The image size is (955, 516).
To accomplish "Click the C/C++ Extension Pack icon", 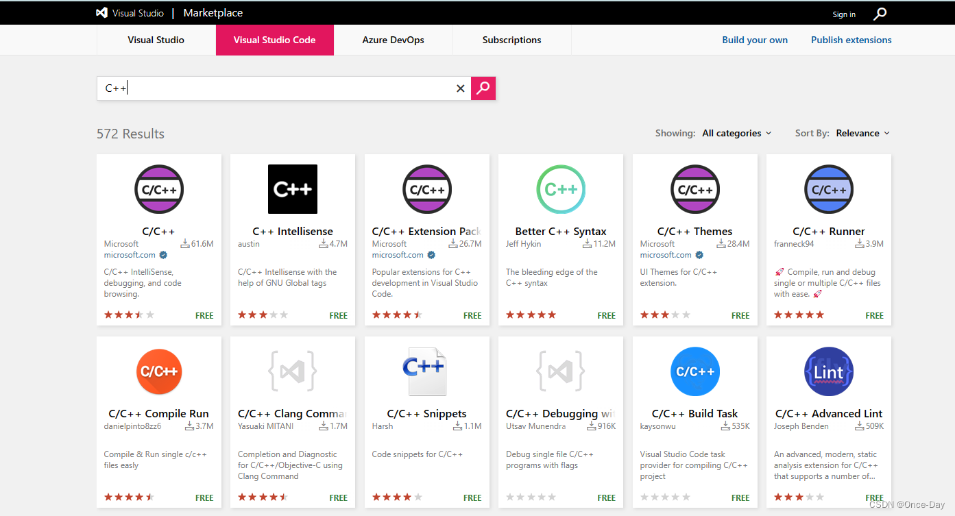I will tap(427, 189).
